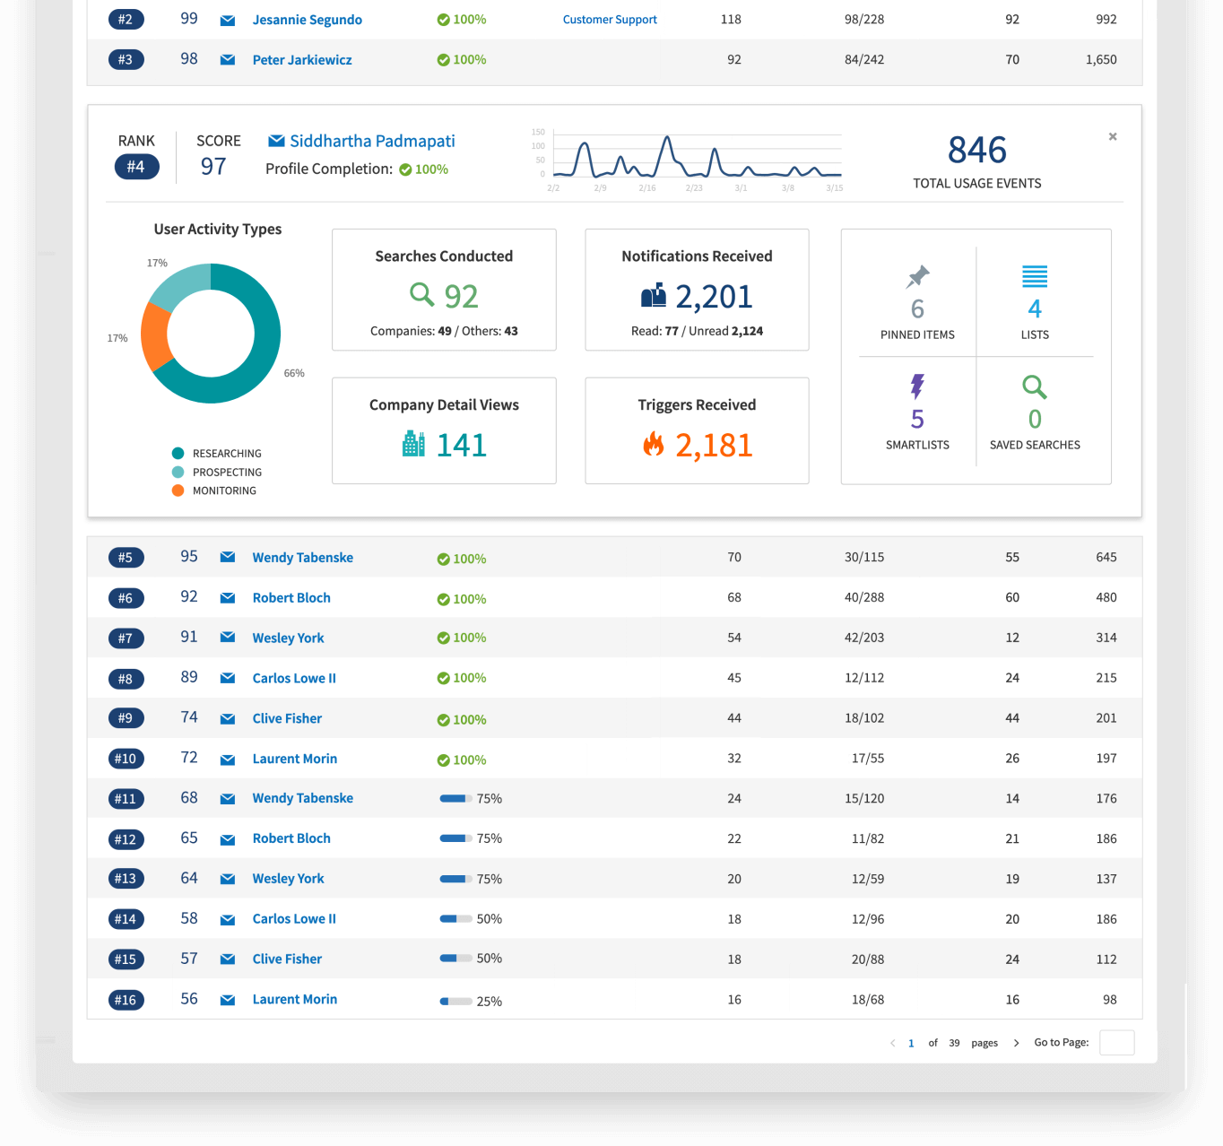1223x1146 pixels.
Task: Click the Smartlists lightning bolt icon
Action: coord(916,386)
